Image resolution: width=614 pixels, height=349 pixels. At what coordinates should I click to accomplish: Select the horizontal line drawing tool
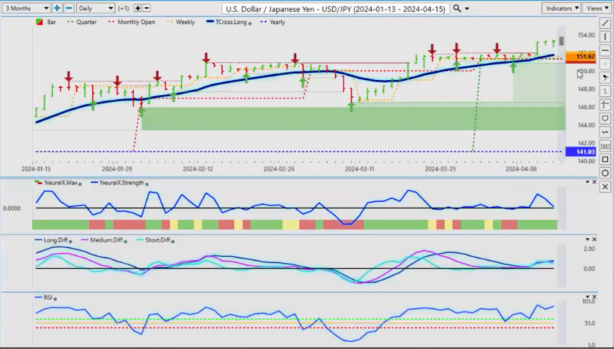point(605,51)
